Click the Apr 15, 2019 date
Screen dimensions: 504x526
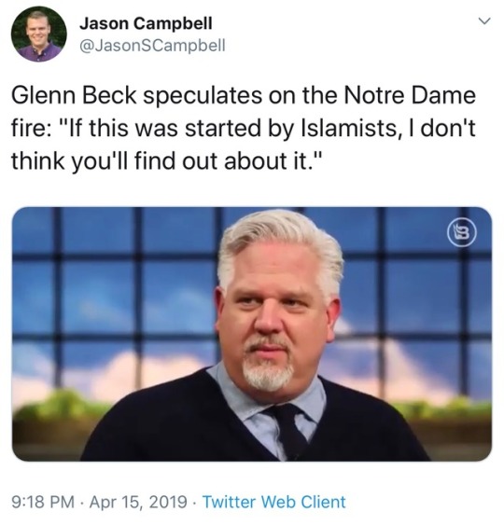[138, 502]
